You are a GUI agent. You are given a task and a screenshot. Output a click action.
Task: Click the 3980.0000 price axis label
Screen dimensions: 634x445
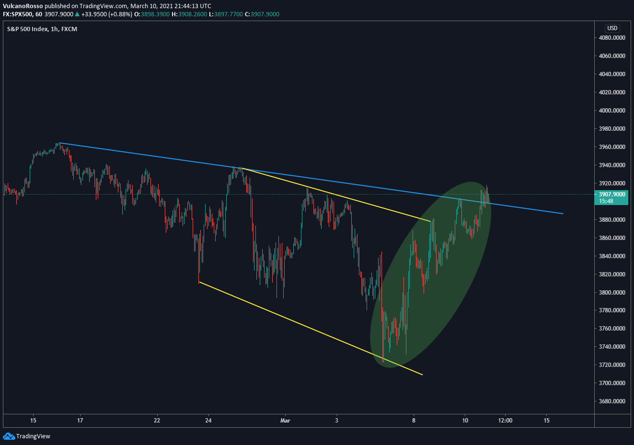pos(612,129)
